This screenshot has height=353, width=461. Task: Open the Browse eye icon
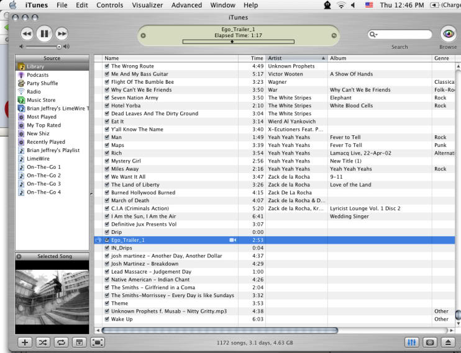point(449,34)
